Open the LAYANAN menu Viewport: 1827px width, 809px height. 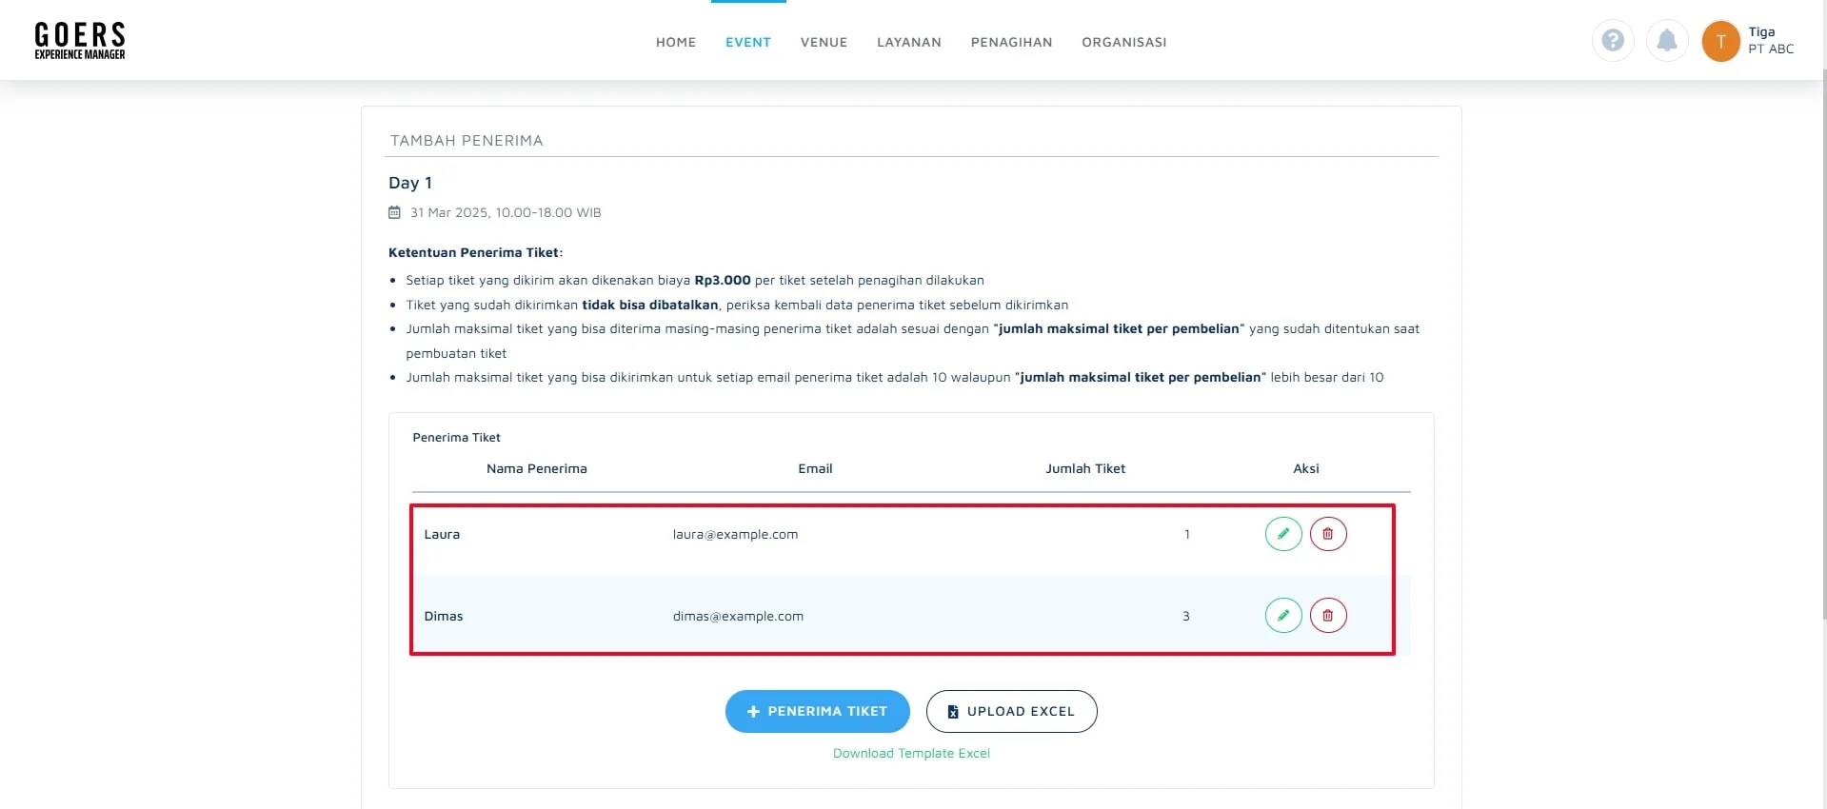tap(909, 42)
